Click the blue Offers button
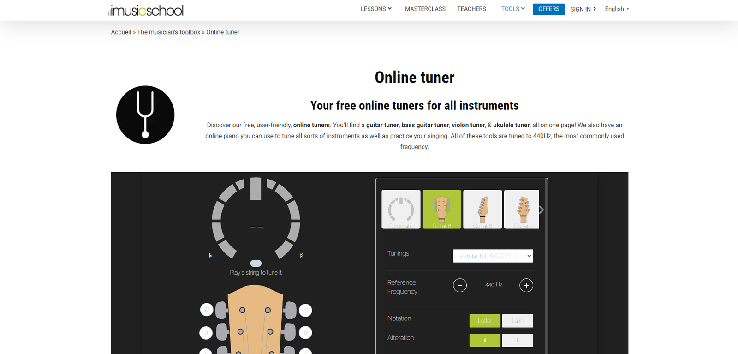 (x=548, y=9)
